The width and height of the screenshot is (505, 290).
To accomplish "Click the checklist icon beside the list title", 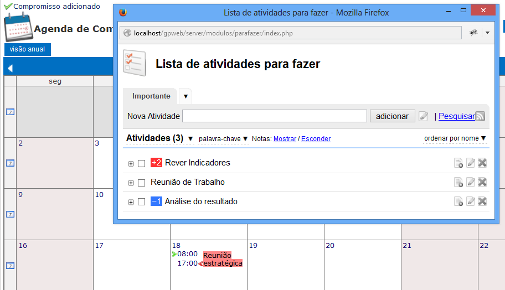I will click(x=135, y=63).
